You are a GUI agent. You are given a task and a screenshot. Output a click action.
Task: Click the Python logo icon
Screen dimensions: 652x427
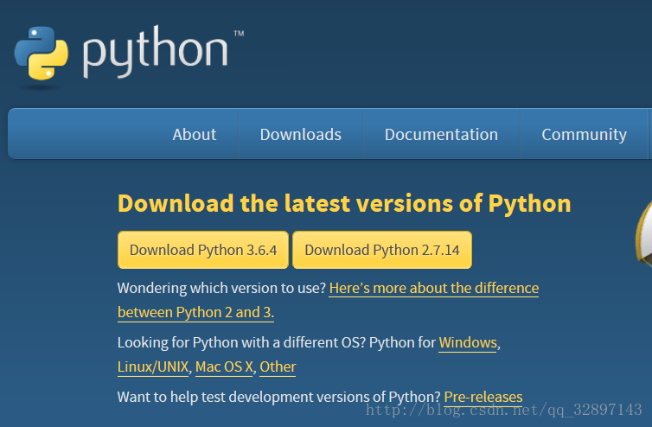[42, 54]
